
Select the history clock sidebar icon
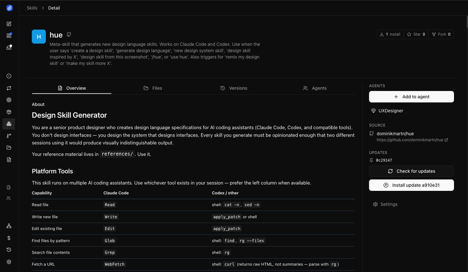pos(9,250)
